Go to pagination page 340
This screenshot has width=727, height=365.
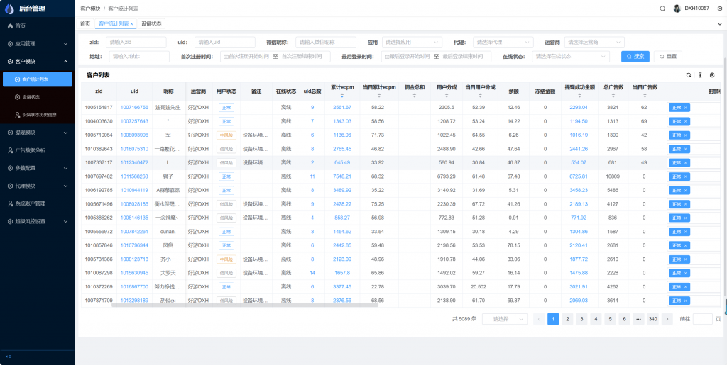[x=652, y=319]
